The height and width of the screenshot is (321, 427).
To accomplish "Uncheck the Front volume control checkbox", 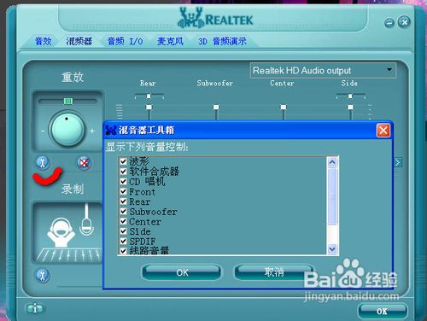I will [123, 191].
